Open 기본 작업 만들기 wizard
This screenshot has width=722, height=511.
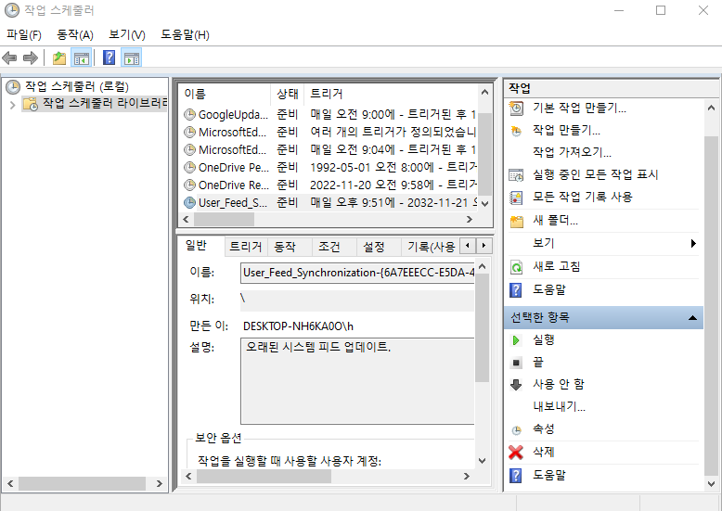(578, 108)
